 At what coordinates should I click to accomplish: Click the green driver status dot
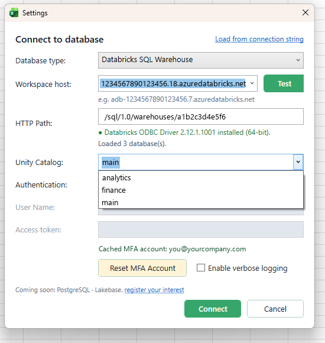point(100,132)
